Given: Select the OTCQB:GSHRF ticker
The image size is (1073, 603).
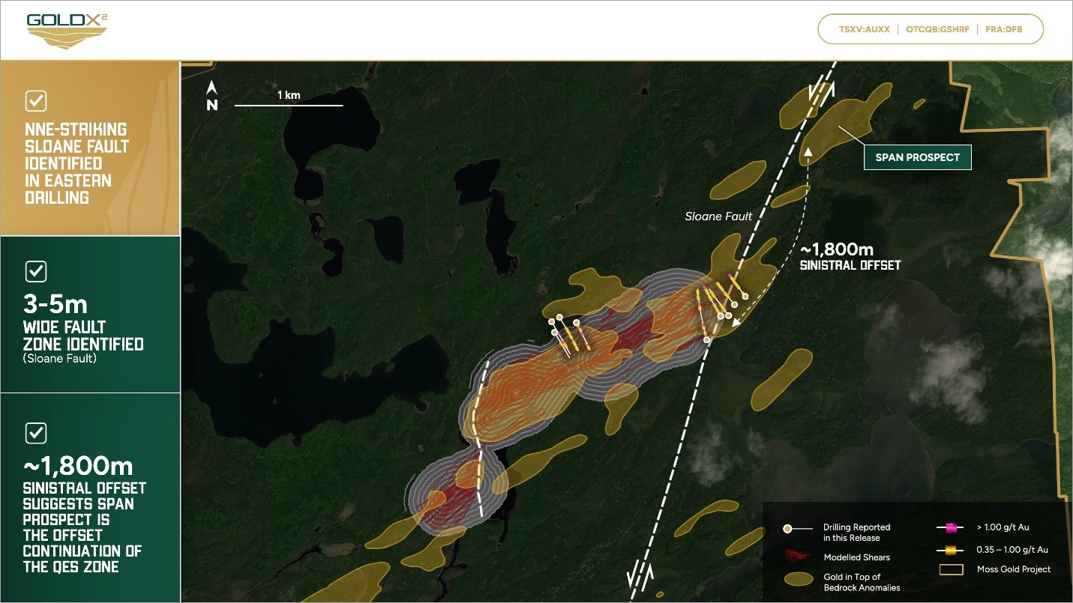Looking at the screenshot, I should point(937,30).
